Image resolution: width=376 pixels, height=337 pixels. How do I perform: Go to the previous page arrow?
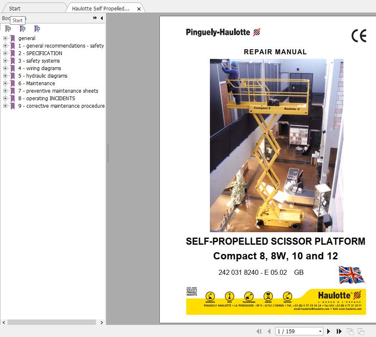pos(269,331)
